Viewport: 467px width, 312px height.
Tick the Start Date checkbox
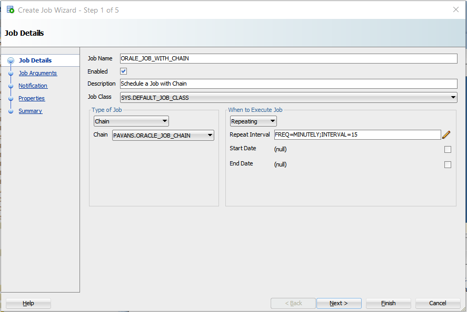[448, 149]
